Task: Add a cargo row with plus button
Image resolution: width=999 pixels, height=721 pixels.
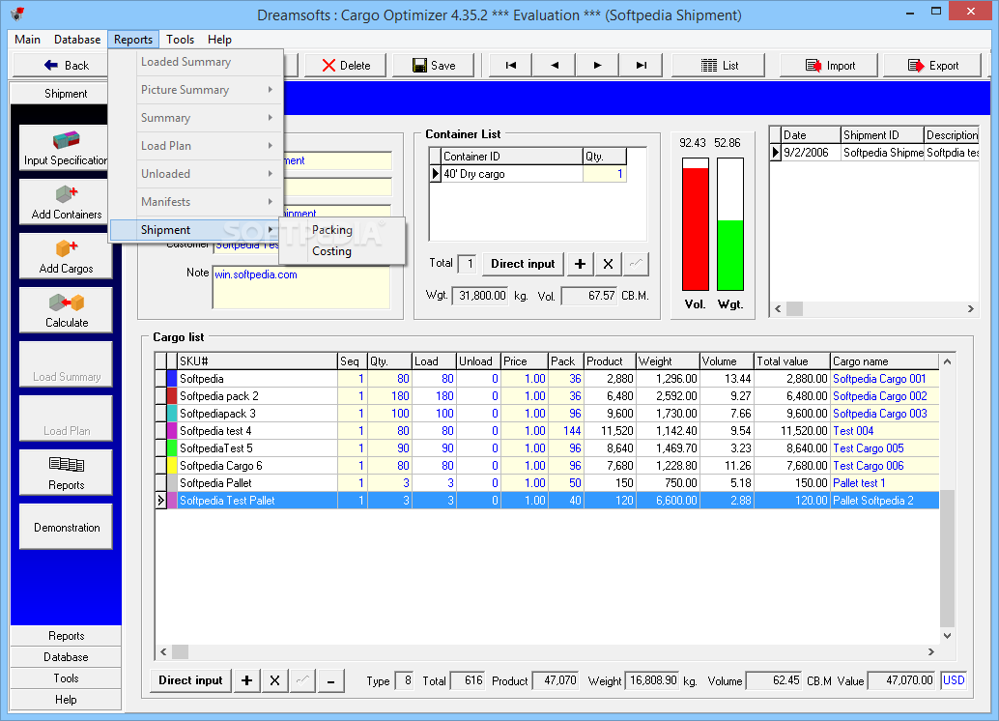Action: coord(246,680)
